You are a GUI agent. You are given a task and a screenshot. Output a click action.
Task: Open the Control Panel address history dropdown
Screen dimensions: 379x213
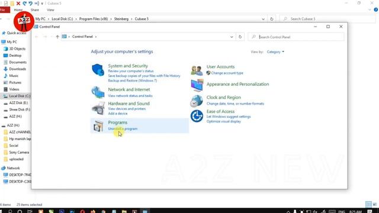click(x=232, y=37)
